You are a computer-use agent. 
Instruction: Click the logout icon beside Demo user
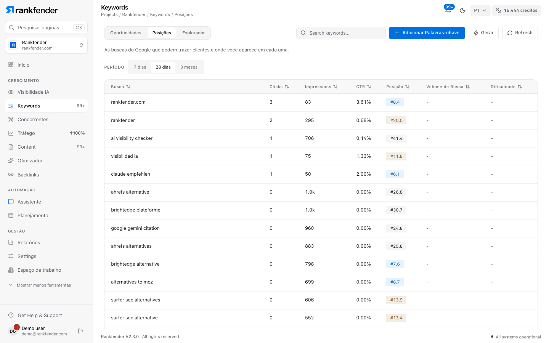[80, 331]
